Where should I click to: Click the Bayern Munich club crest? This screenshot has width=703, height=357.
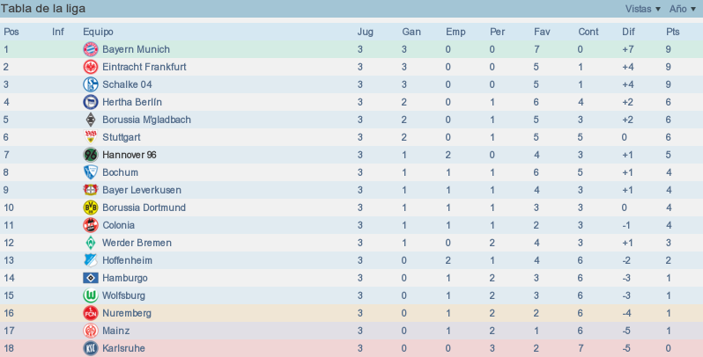[91, 49]
